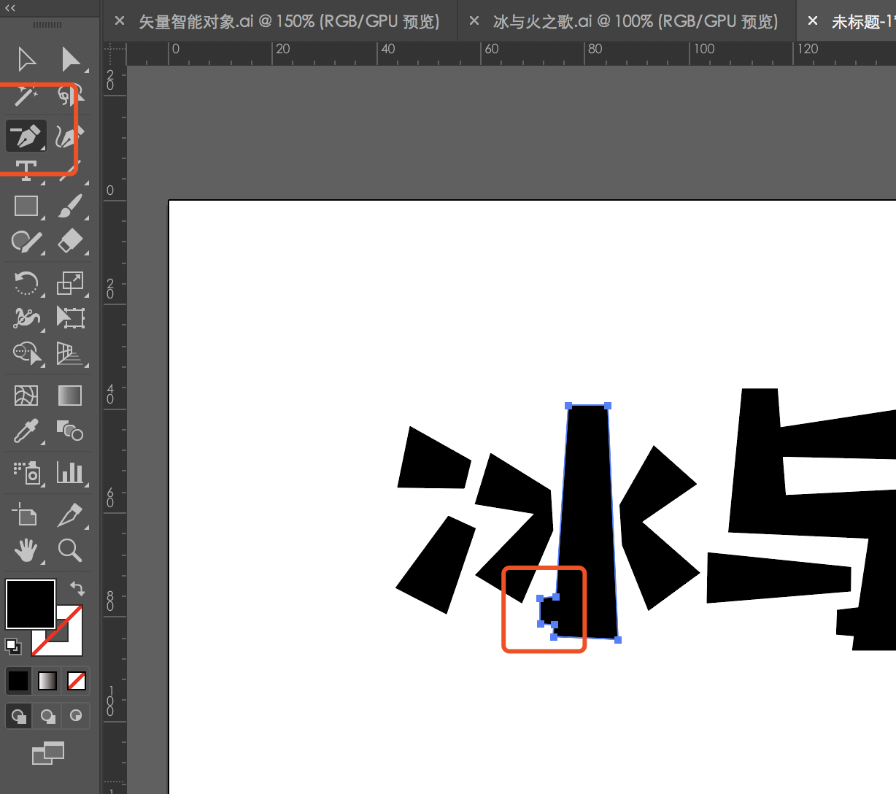Switch to Draw Behind mode
The height and width of the screenshot is (794, 896).
pos(47,716)
